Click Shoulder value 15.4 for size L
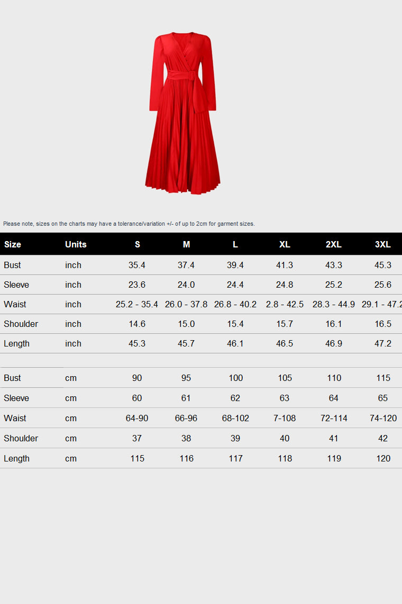 (235, 324)
